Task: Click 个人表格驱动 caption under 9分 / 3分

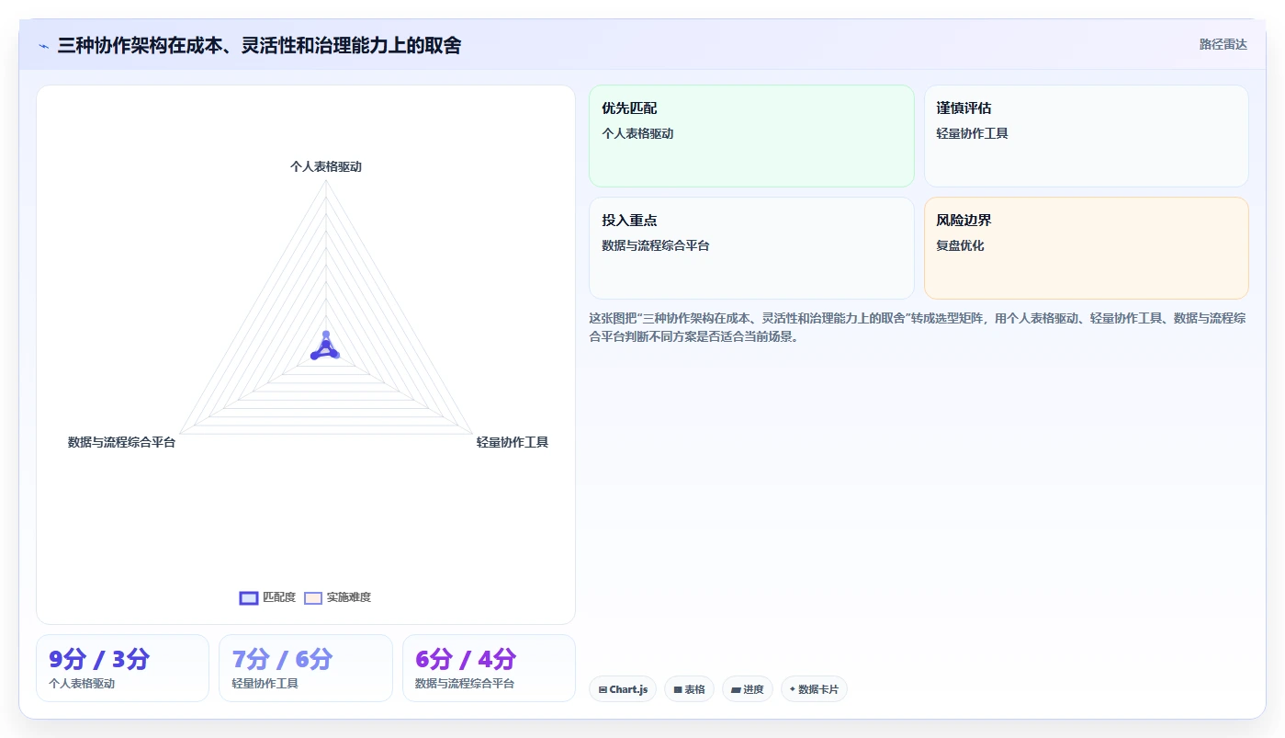Action: (x=82, y=684)
